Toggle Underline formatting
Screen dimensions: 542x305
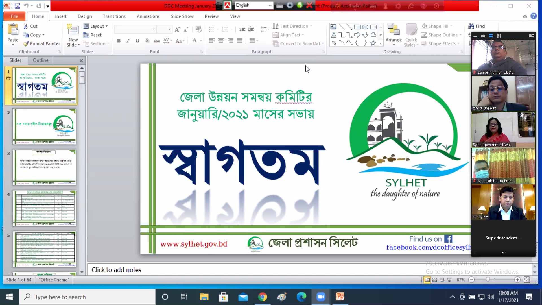(x=137, y=41)
